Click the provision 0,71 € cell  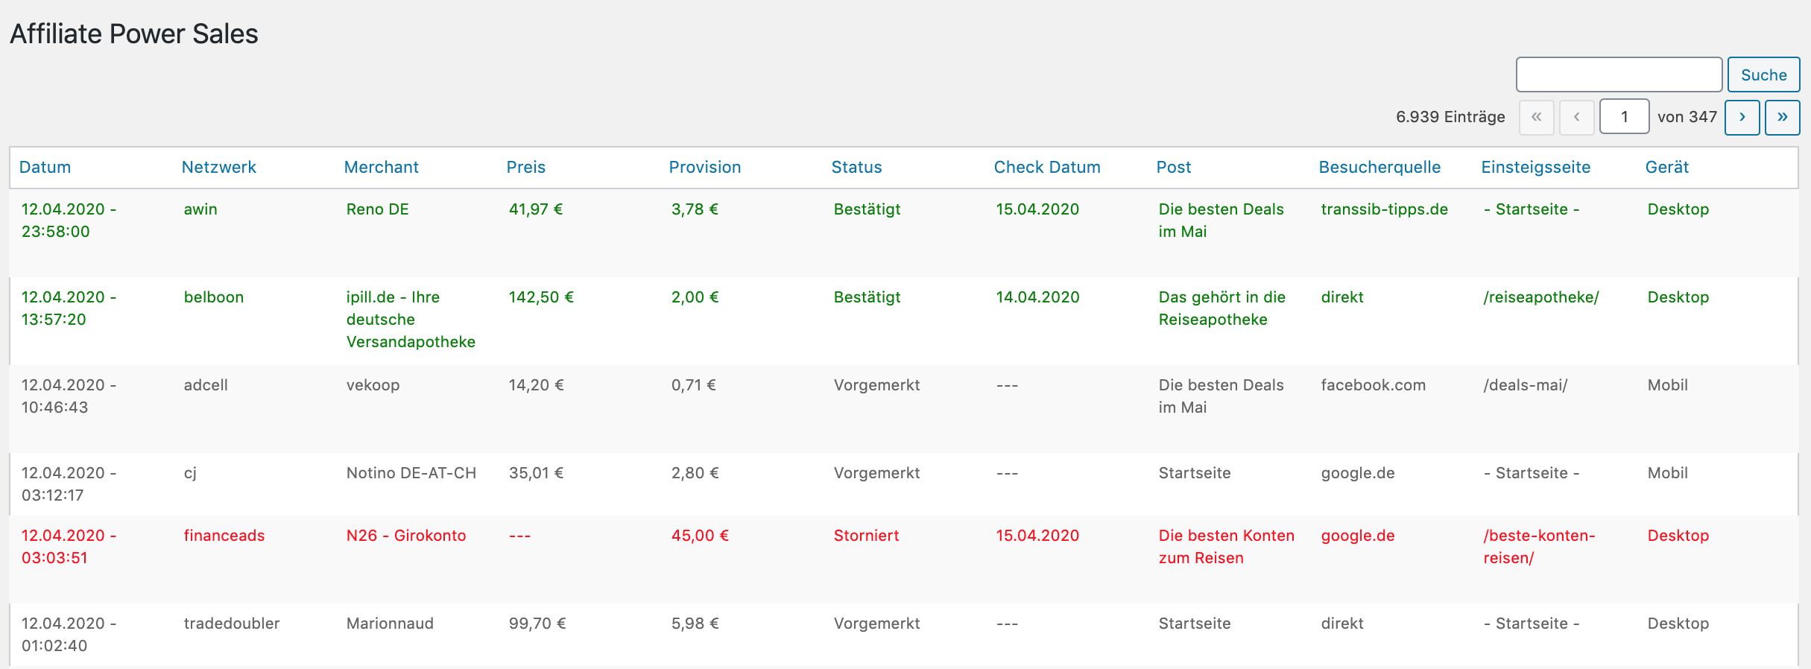(x=693, y=385)
